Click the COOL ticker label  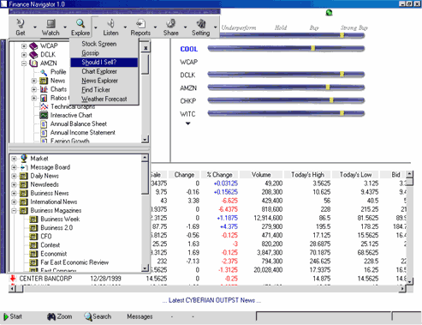(x=189, y=49)
